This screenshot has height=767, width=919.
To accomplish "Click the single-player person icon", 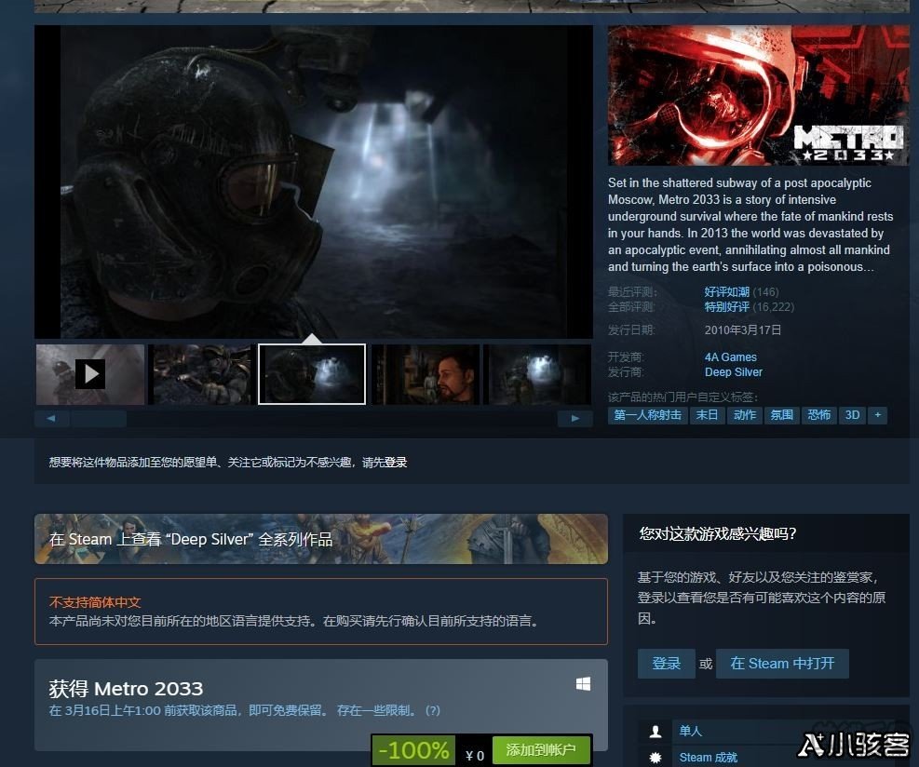I will pyautogui.click(x=655, y=732).
